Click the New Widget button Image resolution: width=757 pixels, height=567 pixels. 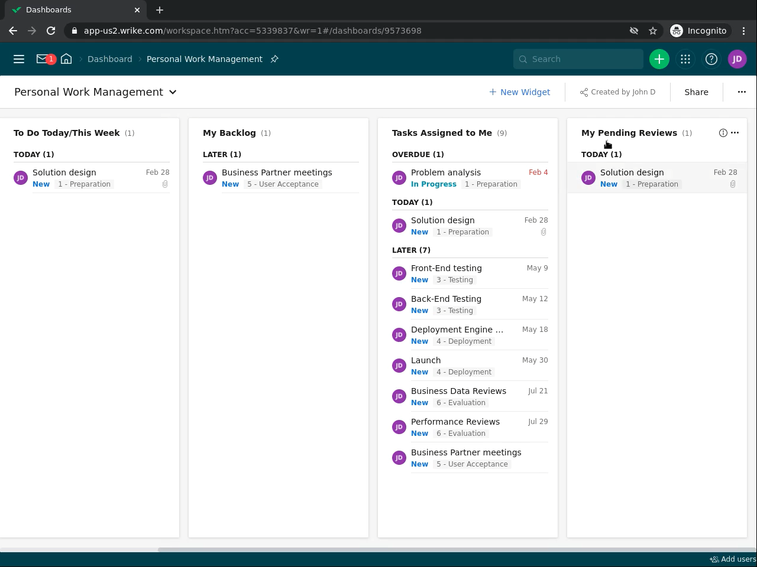[x=519, y=92]
